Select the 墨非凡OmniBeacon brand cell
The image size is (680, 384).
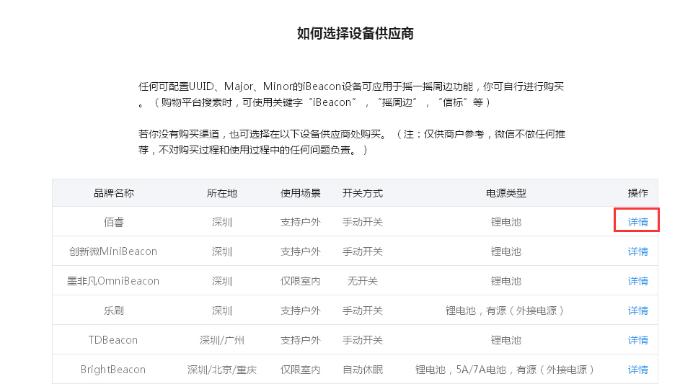[113, 281]
